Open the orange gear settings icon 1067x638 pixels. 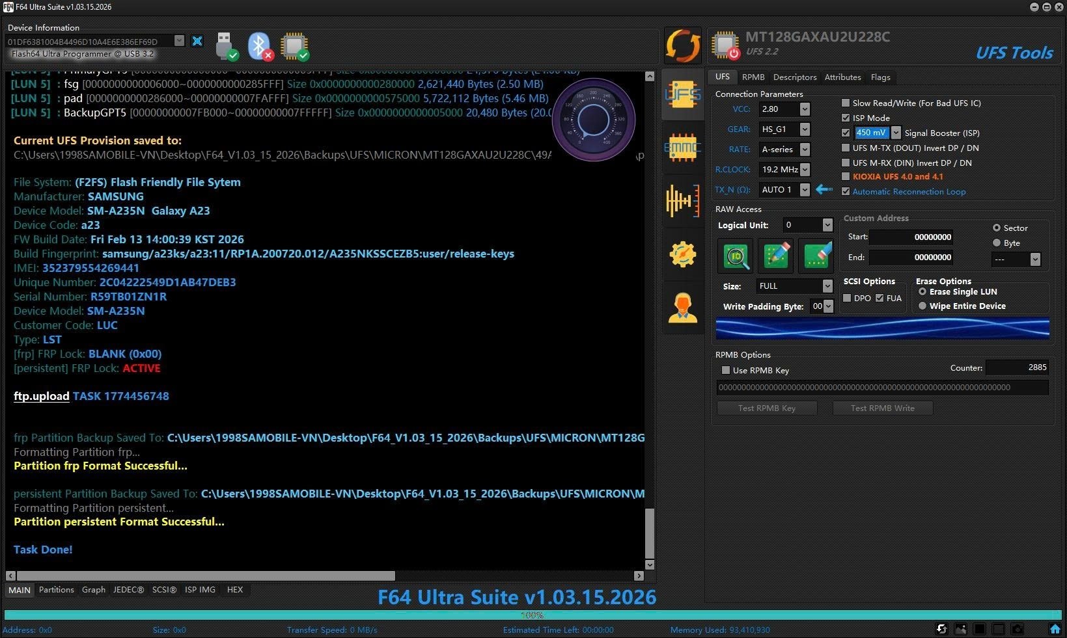tap(683, 254)
